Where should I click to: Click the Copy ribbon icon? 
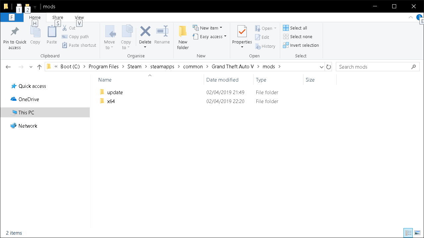35,32
